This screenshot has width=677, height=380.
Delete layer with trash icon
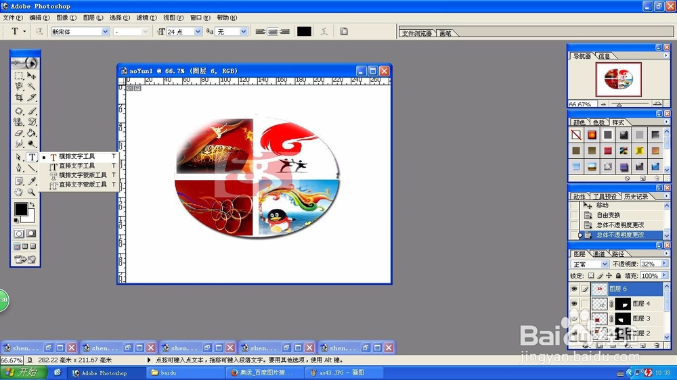[x=657, y=345]
